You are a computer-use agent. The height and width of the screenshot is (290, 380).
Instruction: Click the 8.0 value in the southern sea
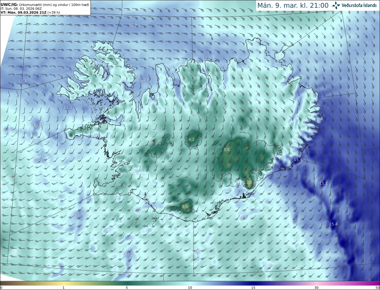click(233, 246)
